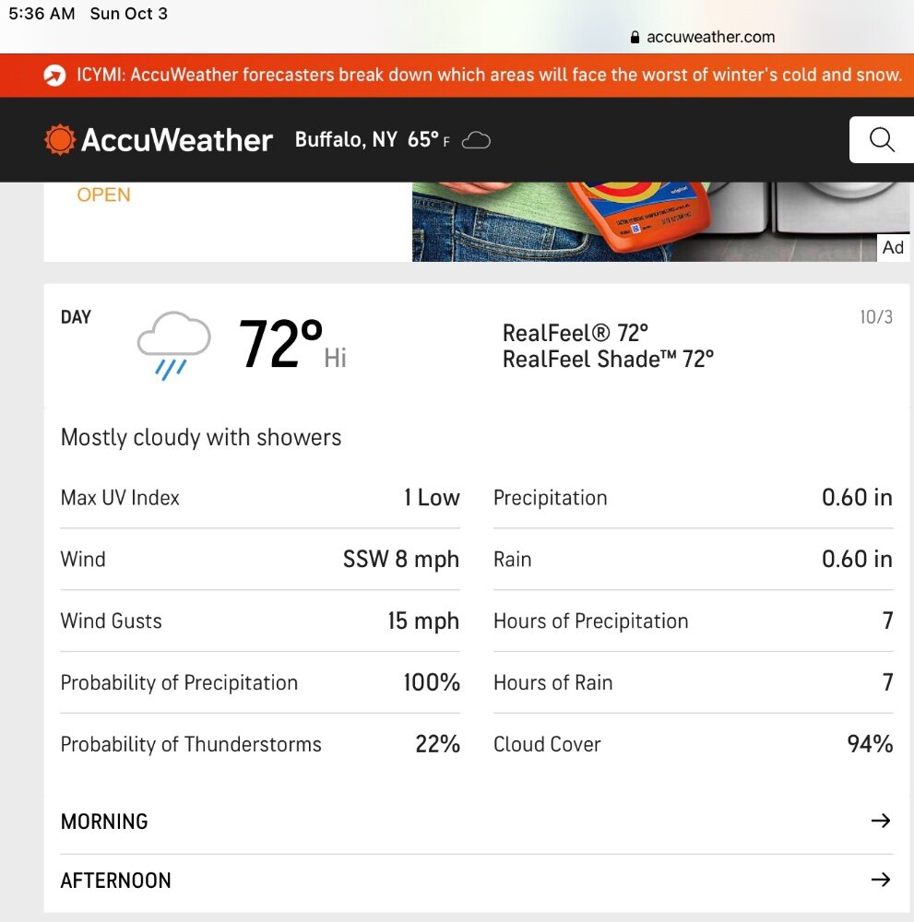The height and width of the screenshot is (922, 914).
Task: Click the orange OPEN ad link
Action: tap(103, 195)
